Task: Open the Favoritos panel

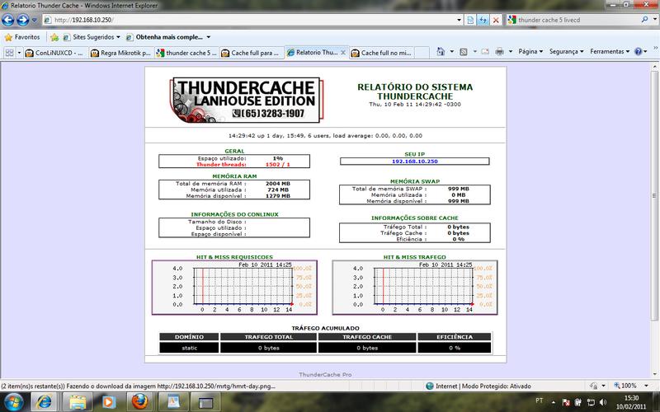Action: click(22, 37)
